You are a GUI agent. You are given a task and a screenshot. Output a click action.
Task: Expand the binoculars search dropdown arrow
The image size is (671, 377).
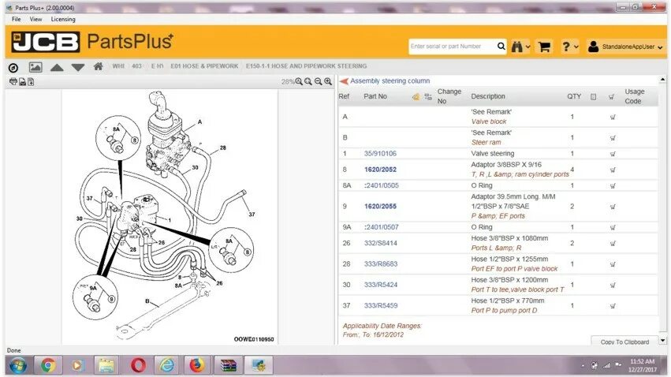527,47
